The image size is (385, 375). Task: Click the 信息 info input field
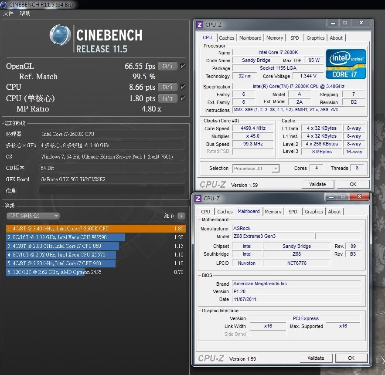pyautogui.click(x=112, y=191)
